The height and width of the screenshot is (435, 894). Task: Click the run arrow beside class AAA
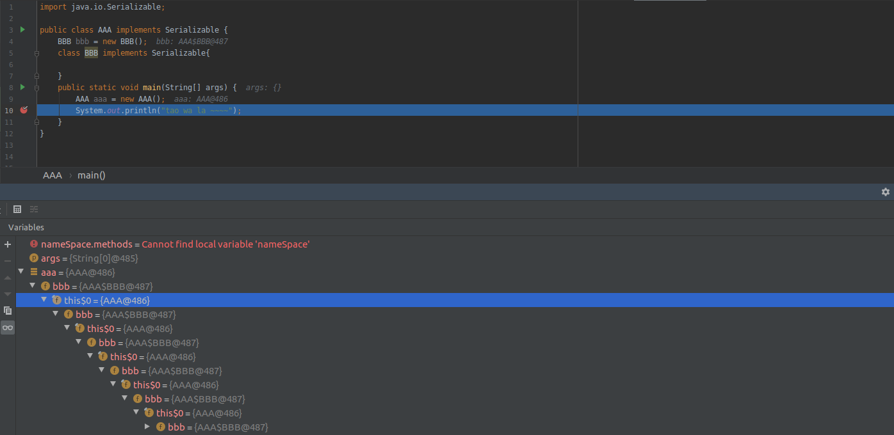[22, 29]
